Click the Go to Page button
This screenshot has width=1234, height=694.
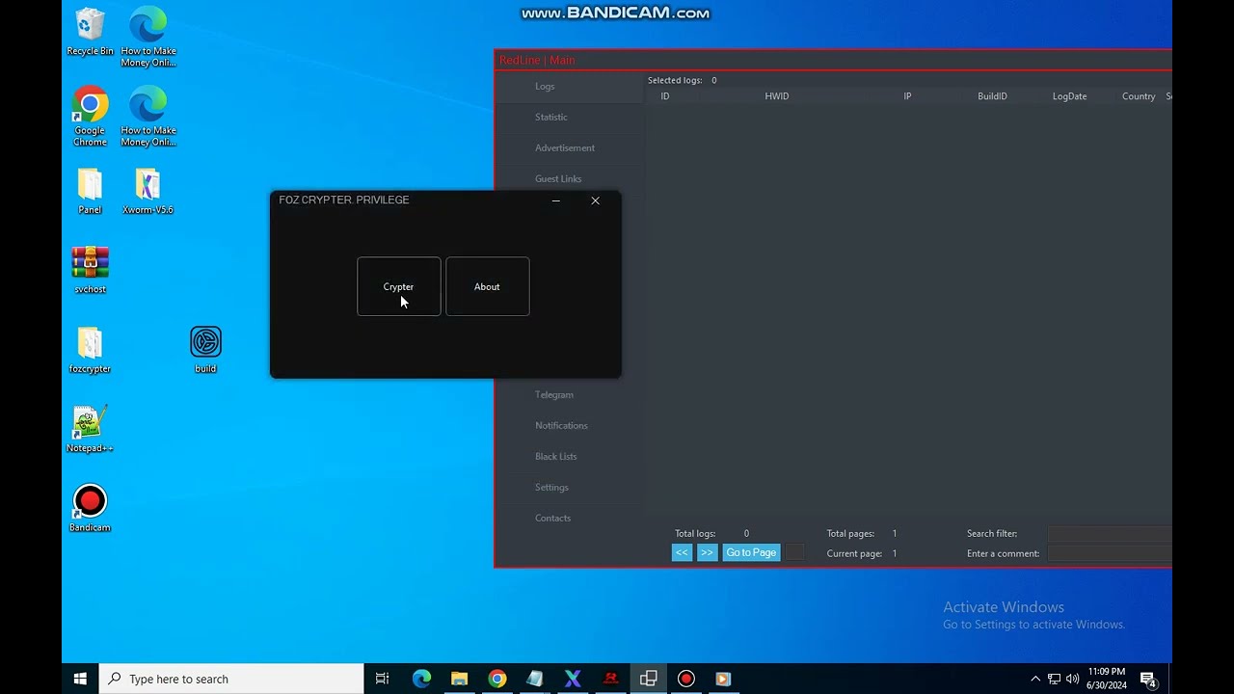pyautogui.click(x=751, y=552)
